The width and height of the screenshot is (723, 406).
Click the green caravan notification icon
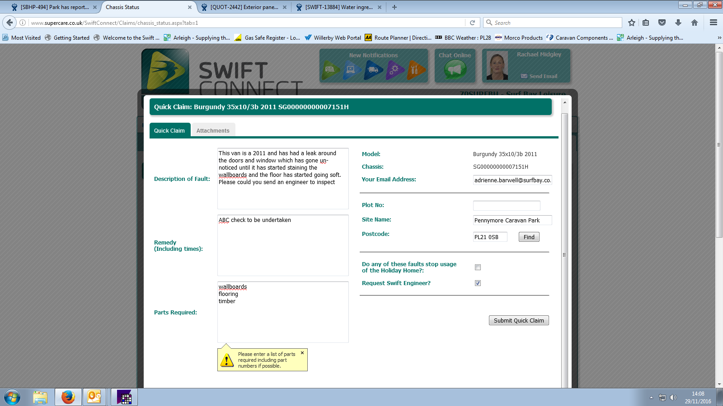331,70
